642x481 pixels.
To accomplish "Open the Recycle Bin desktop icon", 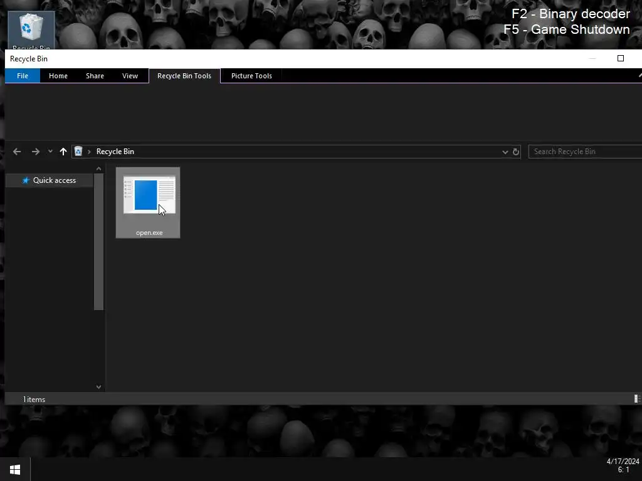I will pyautogui.click(x=31, y=31).
